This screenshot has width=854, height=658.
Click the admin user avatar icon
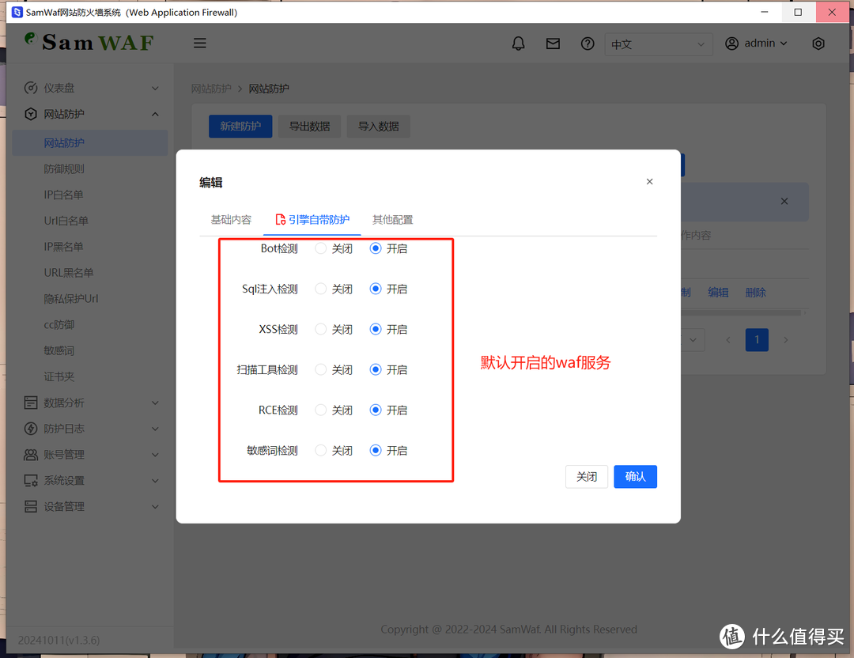click(731, 43)
